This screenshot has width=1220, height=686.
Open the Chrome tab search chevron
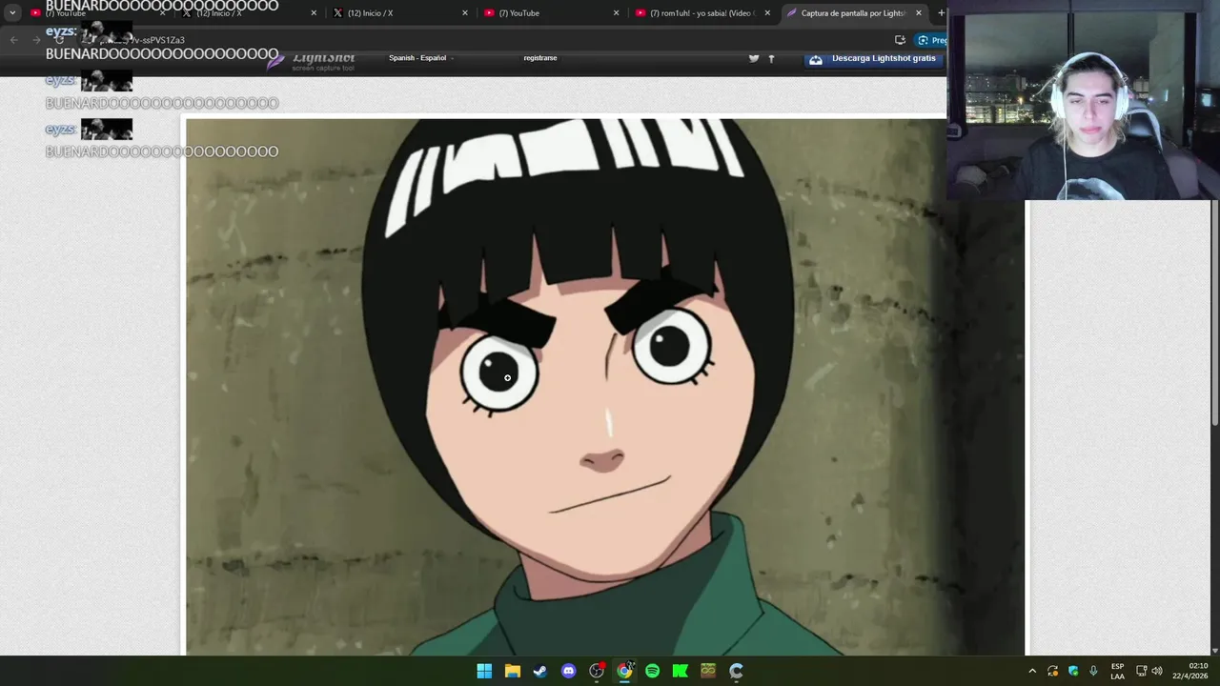tap(12, 13)
